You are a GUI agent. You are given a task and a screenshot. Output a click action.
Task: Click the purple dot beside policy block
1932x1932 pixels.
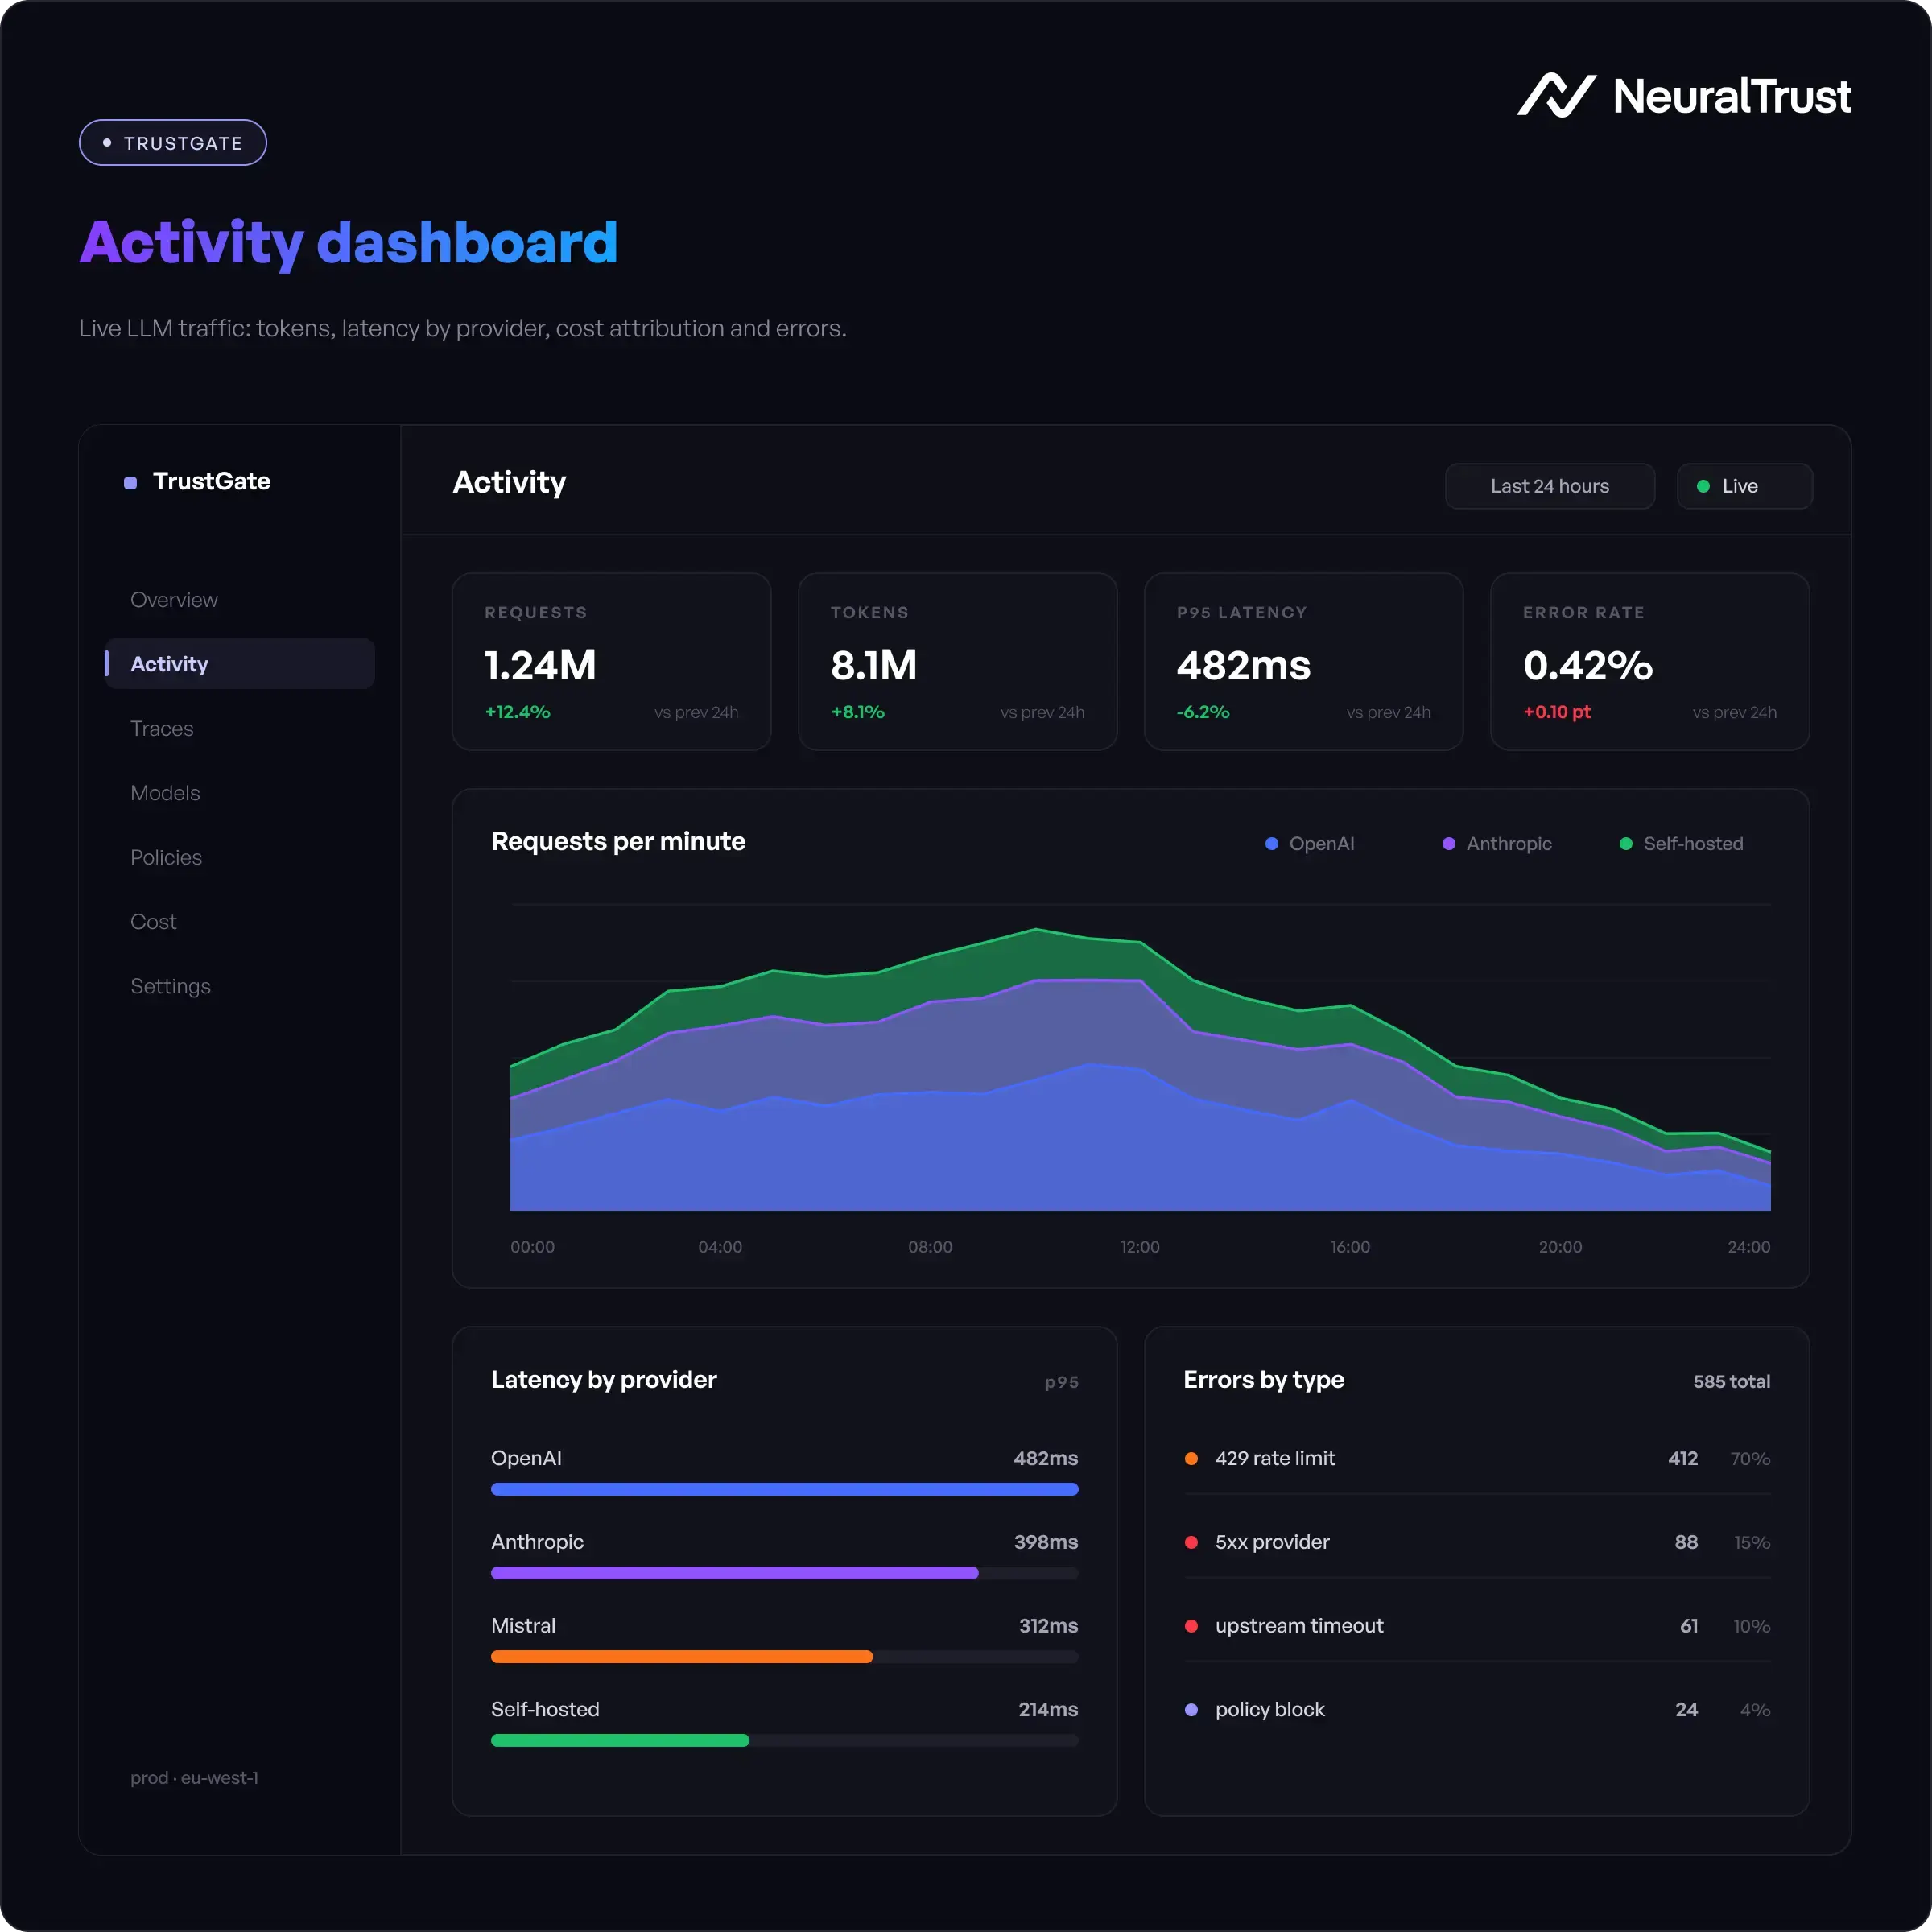tap(1191, 1710)
